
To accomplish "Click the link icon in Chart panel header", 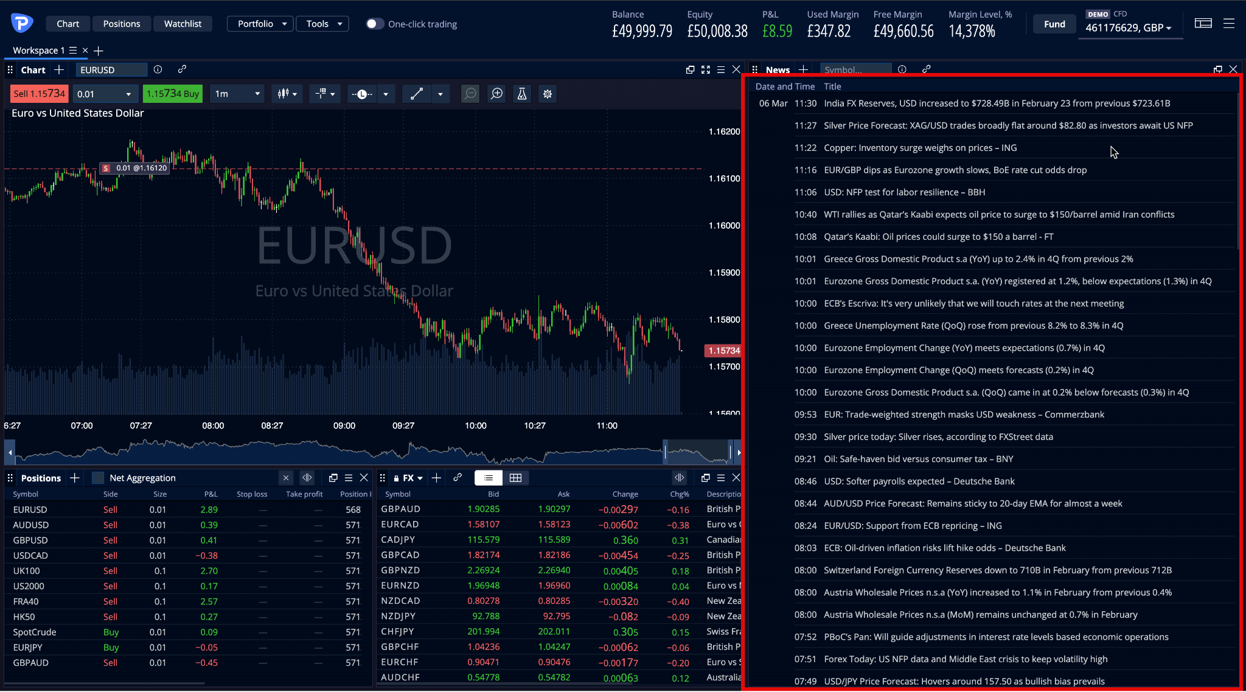I will click(x=182, y=69).
